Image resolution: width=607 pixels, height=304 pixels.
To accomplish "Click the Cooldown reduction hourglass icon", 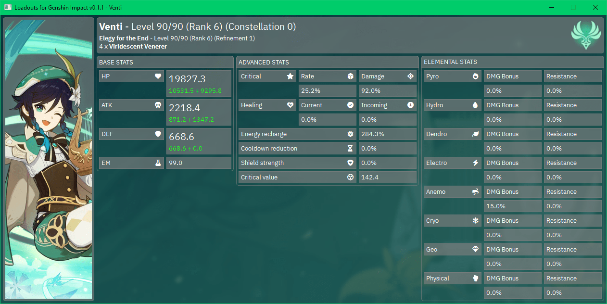I will pyautogui.click(x=350, y=149).
